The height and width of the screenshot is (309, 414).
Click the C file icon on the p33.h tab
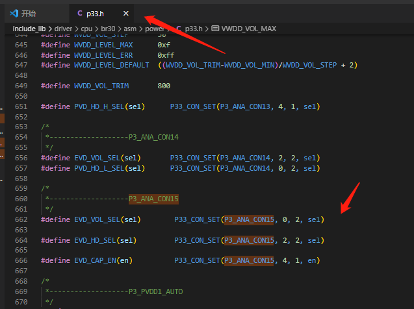80,13
